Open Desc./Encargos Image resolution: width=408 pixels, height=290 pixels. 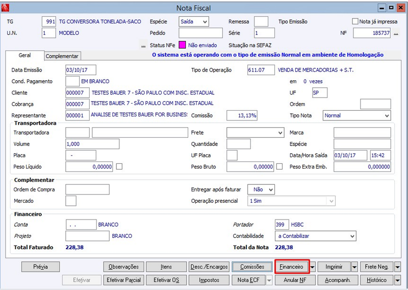tap(209, 267)
